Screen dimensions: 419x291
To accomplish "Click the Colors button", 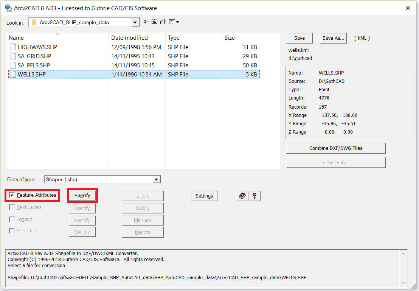I will click(143, 208).
